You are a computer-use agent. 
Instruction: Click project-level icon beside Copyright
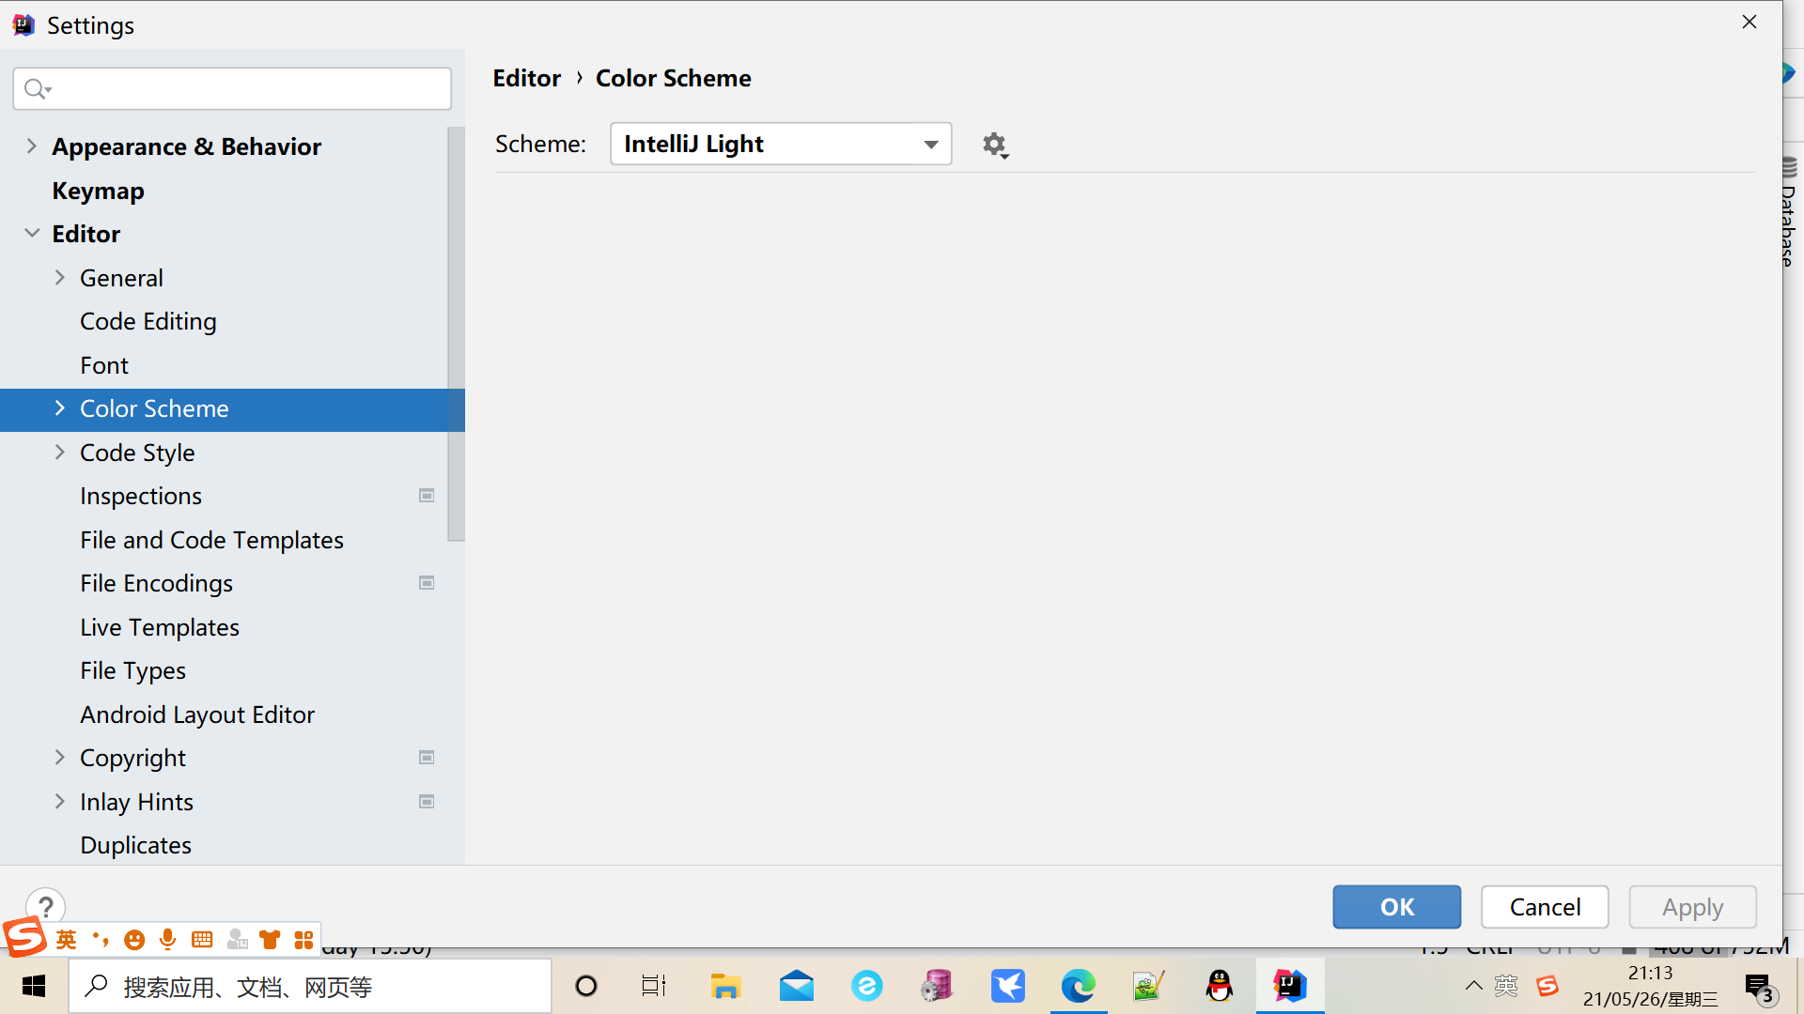(427, 758)
